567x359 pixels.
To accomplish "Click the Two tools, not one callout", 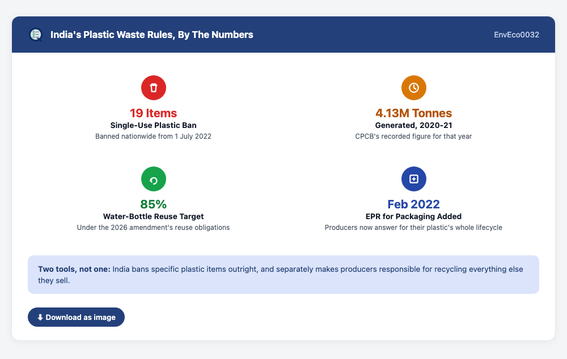I will (283, 275).
